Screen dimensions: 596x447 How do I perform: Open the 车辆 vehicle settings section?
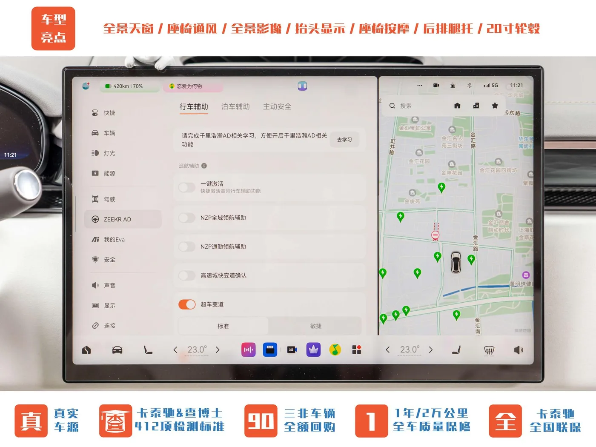(103, 133)
